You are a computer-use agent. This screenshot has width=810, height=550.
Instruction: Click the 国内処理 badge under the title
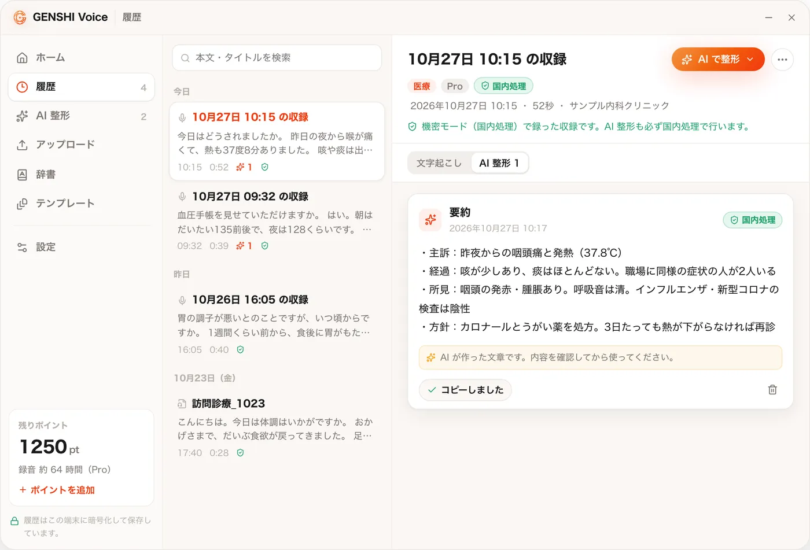point(503,86)
